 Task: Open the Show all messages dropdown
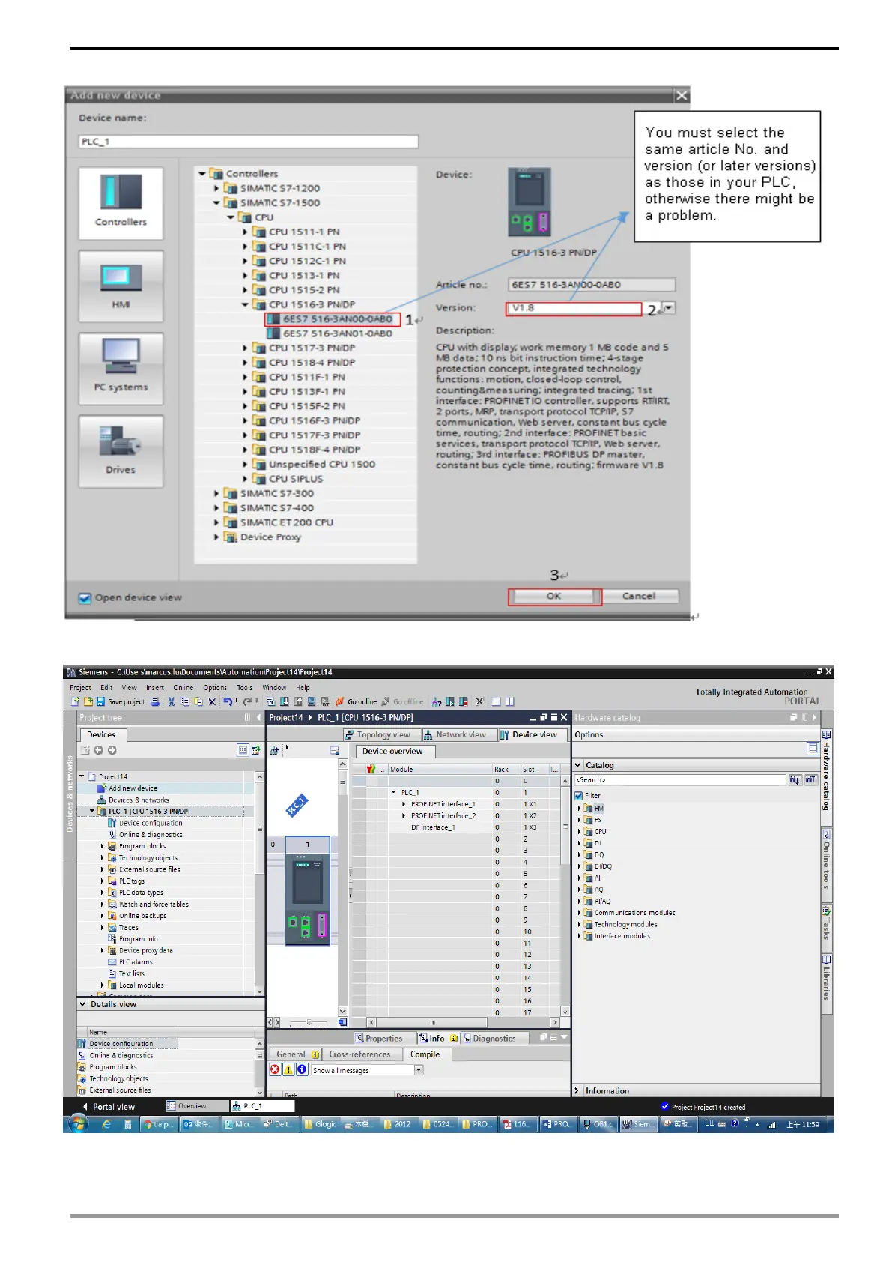(419, 1070)
